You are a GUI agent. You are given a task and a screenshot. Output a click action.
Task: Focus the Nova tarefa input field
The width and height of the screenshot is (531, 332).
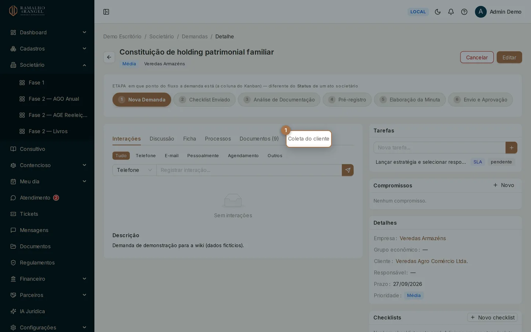pos(440,148)
